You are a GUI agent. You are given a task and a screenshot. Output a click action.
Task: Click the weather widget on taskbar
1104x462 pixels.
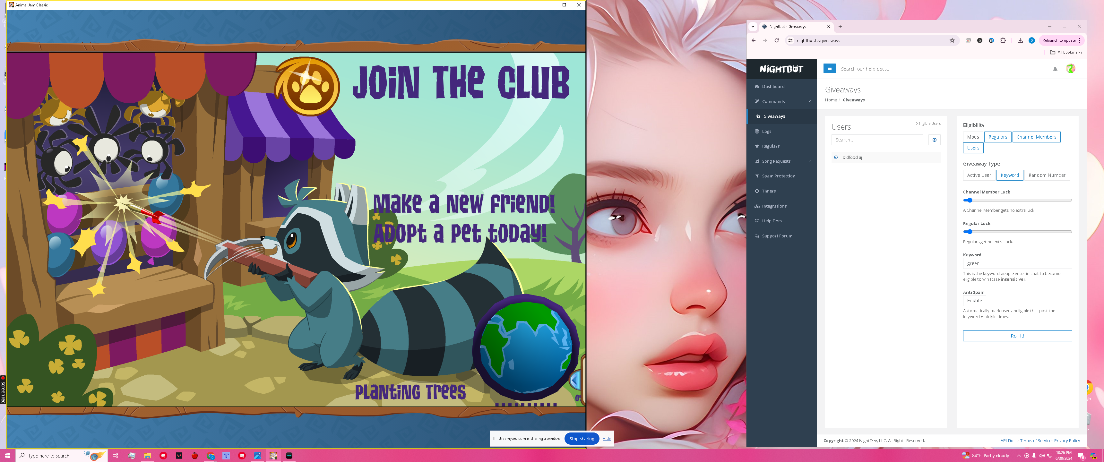[985, 456]
